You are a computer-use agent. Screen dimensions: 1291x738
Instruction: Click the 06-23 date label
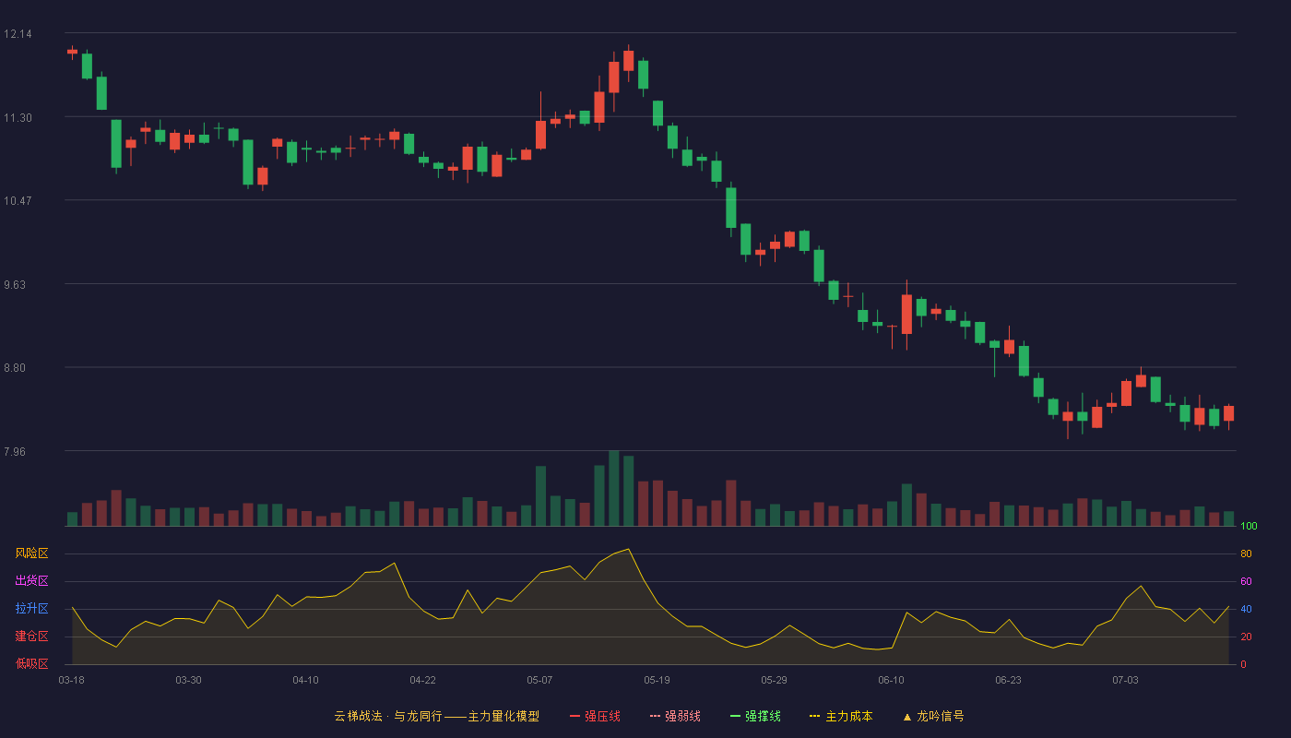point(1008,680)
